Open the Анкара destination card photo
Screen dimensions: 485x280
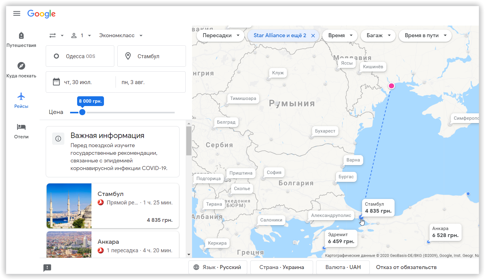click(69, 244)
